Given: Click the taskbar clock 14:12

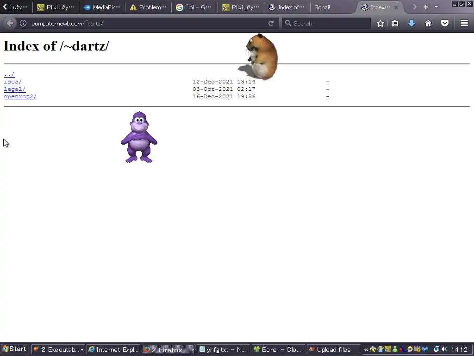Looking at the screenshot, I should 459,350.
